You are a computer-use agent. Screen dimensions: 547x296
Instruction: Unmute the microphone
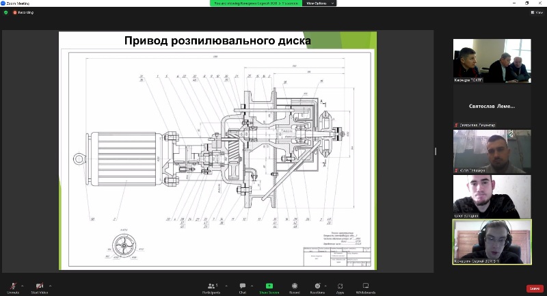[13, 286]
